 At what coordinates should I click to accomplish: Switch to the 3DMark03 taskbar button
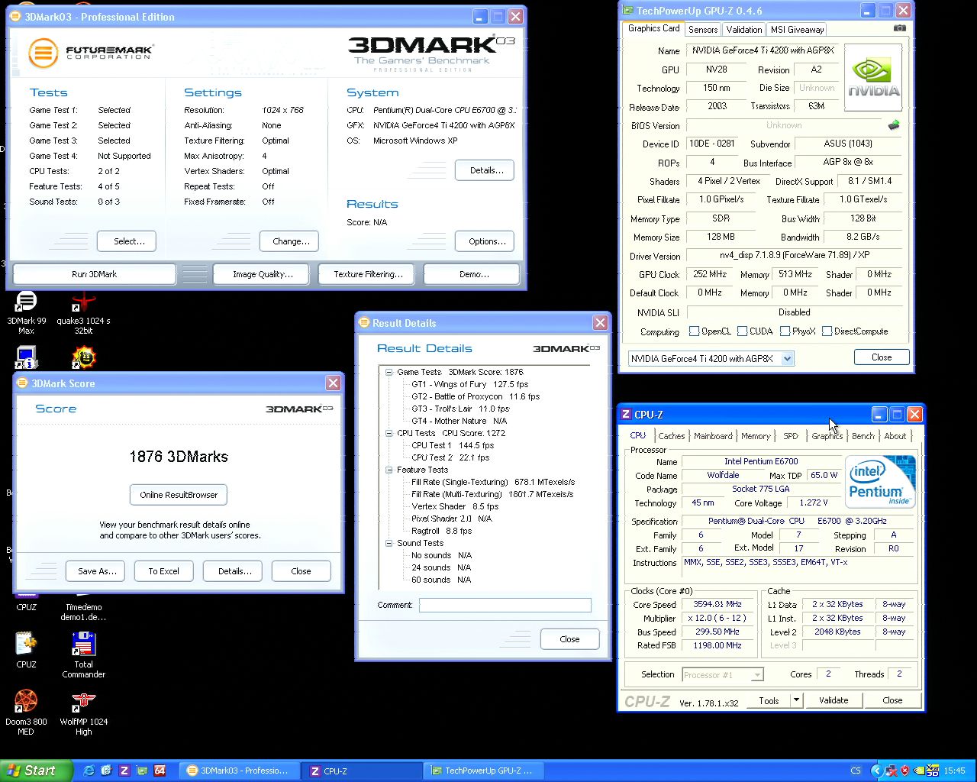pos(239,771)
